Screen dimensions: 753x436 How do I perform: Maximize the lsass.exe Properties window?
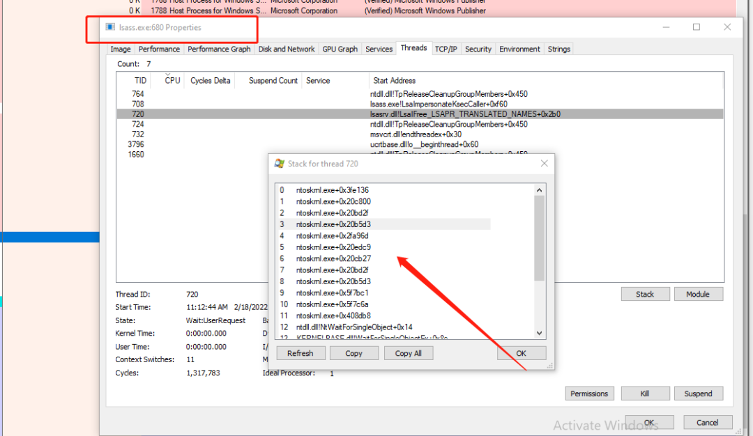[x=697, y=27]
